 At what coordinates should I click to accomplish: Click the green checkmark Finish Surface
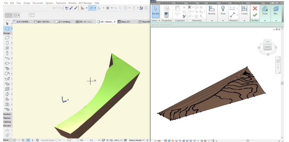tap(255, 15)
